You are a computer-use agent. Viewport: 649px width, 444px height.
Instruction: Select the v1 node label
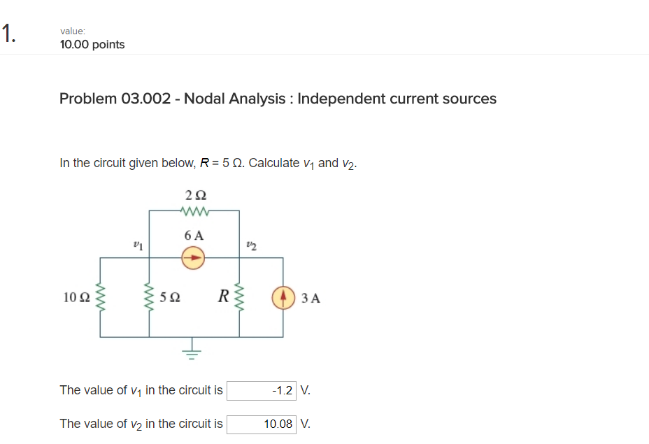click(137, 245)
